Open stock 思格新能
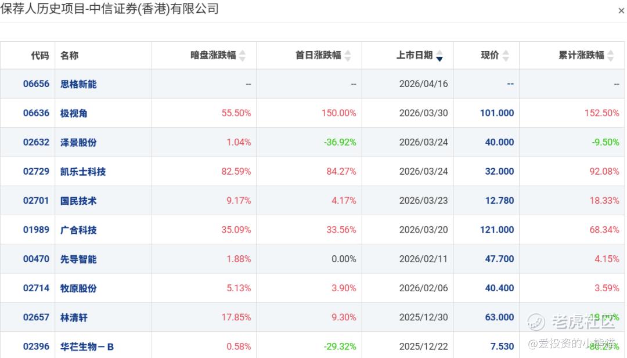 [78, 84]
